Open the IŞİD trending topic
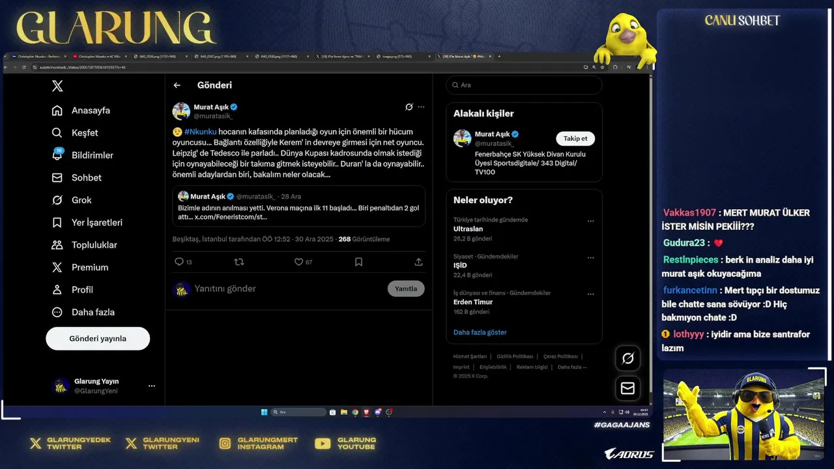Viewport: 834px width, 469px height. 460,266
